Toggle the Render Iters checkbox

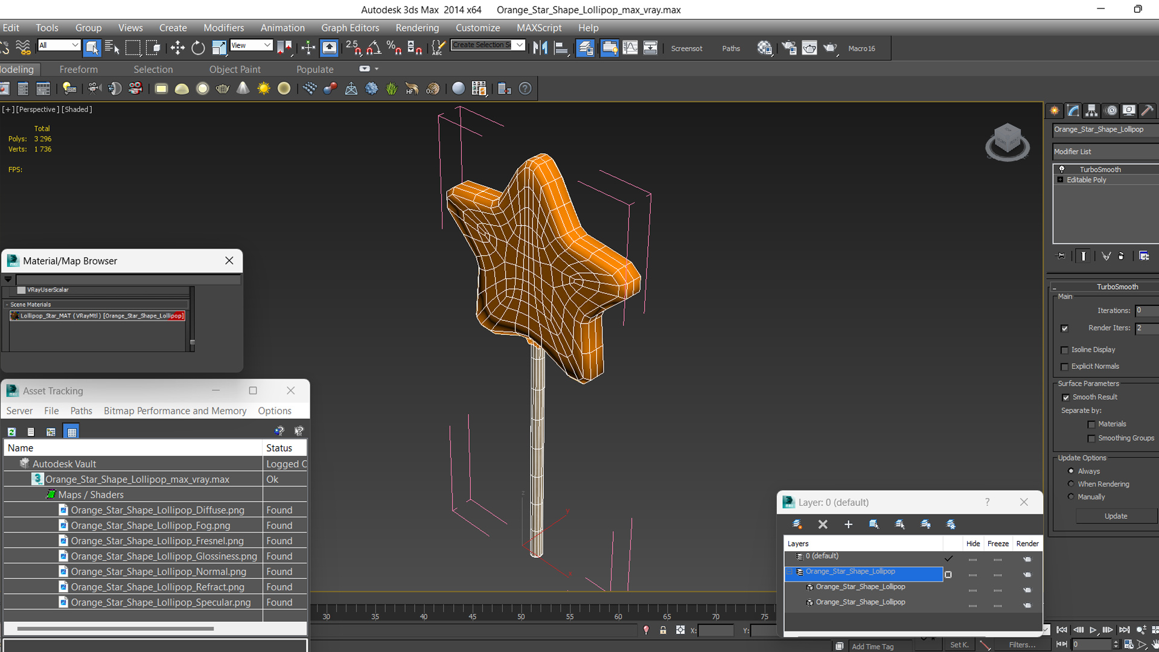click(1064, 328)
